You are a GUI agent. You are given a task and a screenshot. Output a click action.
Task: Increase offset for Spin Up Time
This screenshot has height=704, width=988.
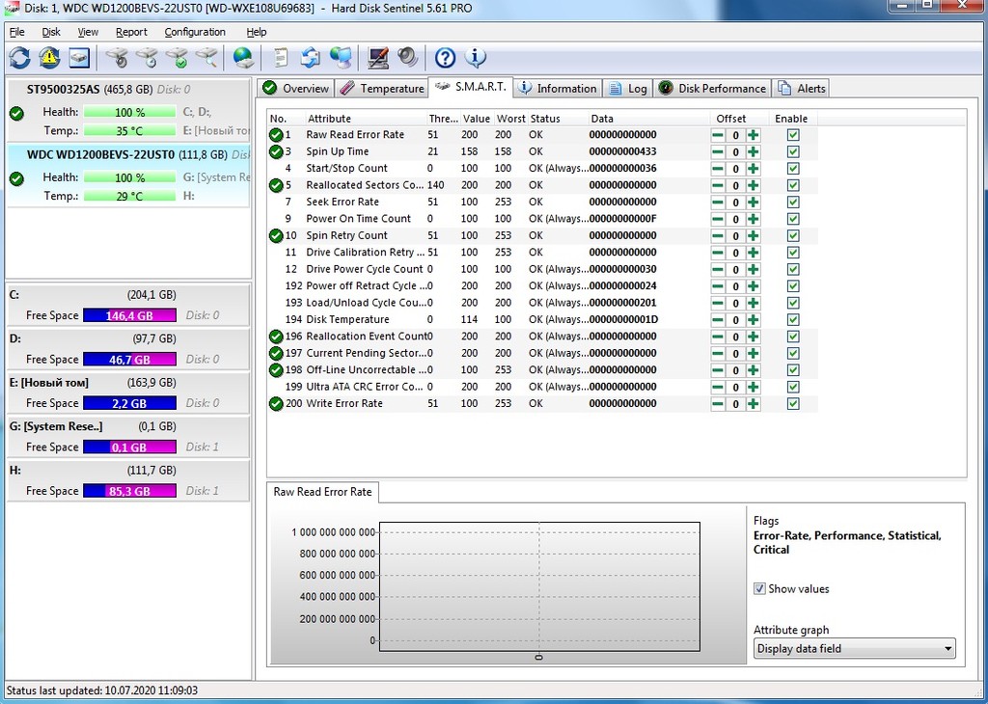(754, 152)
